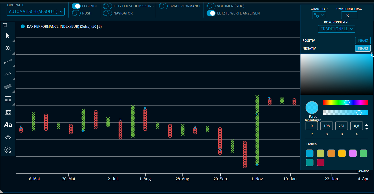
Task: Select the text annotation tool "Aa"
Action: coord(8,125)
